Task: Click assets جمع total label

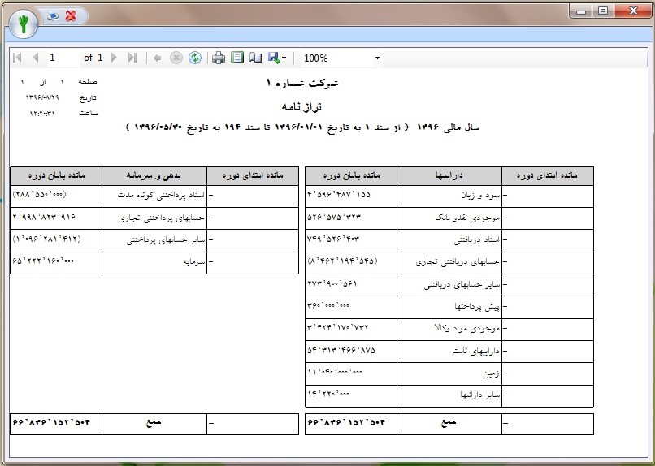Action: 449,423
